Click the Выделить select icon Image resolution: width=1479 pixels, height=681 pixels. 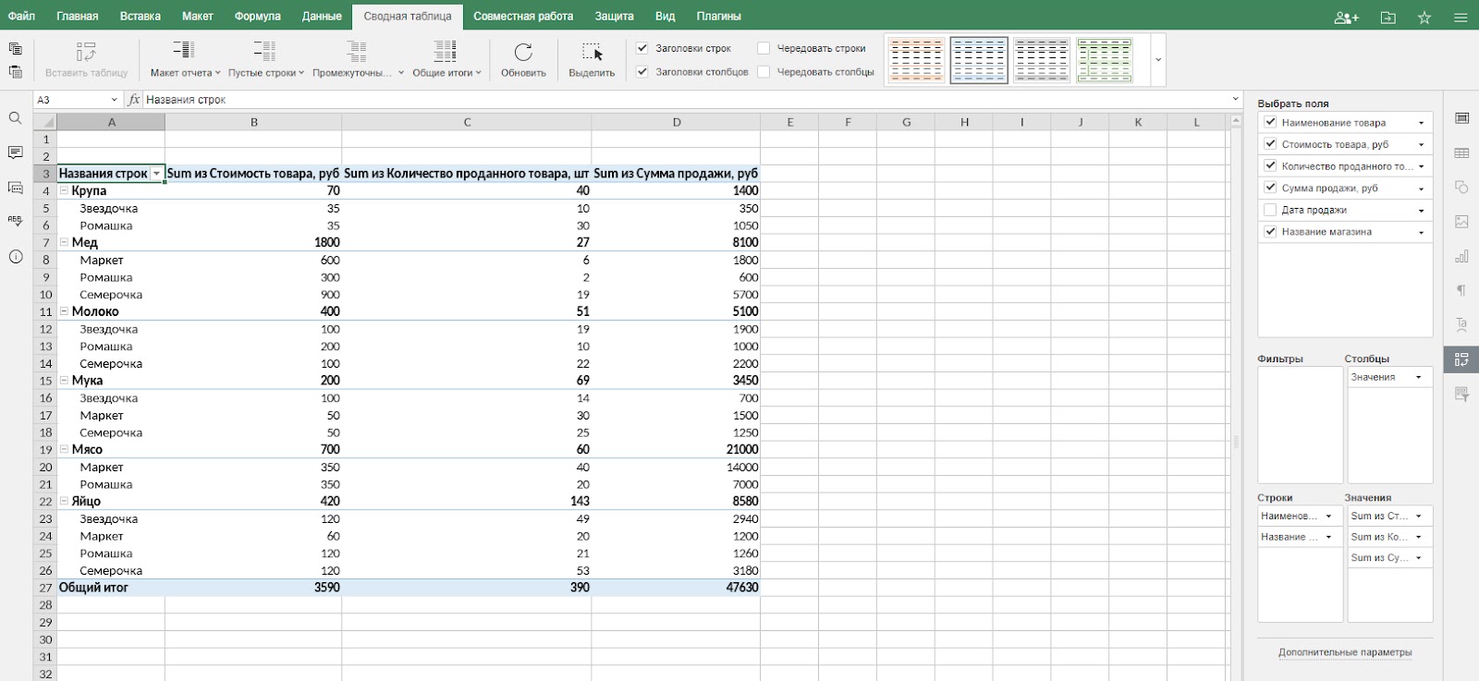(x=592, y=52)
